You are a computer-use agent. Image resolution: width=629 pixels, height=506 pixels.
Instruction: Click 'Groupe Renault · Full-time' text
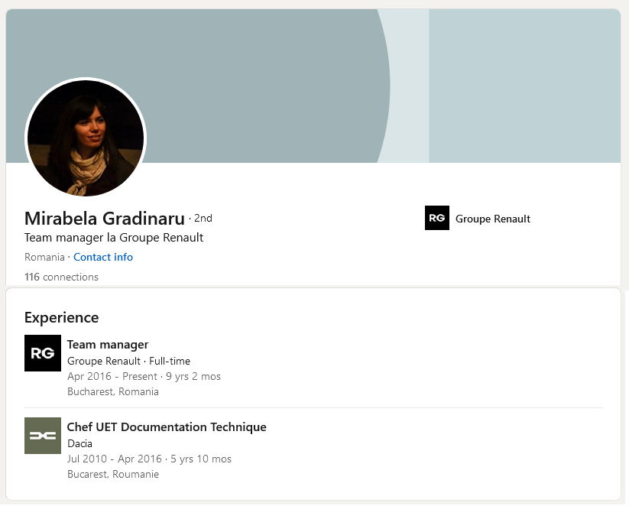click(x=128, y=361)
